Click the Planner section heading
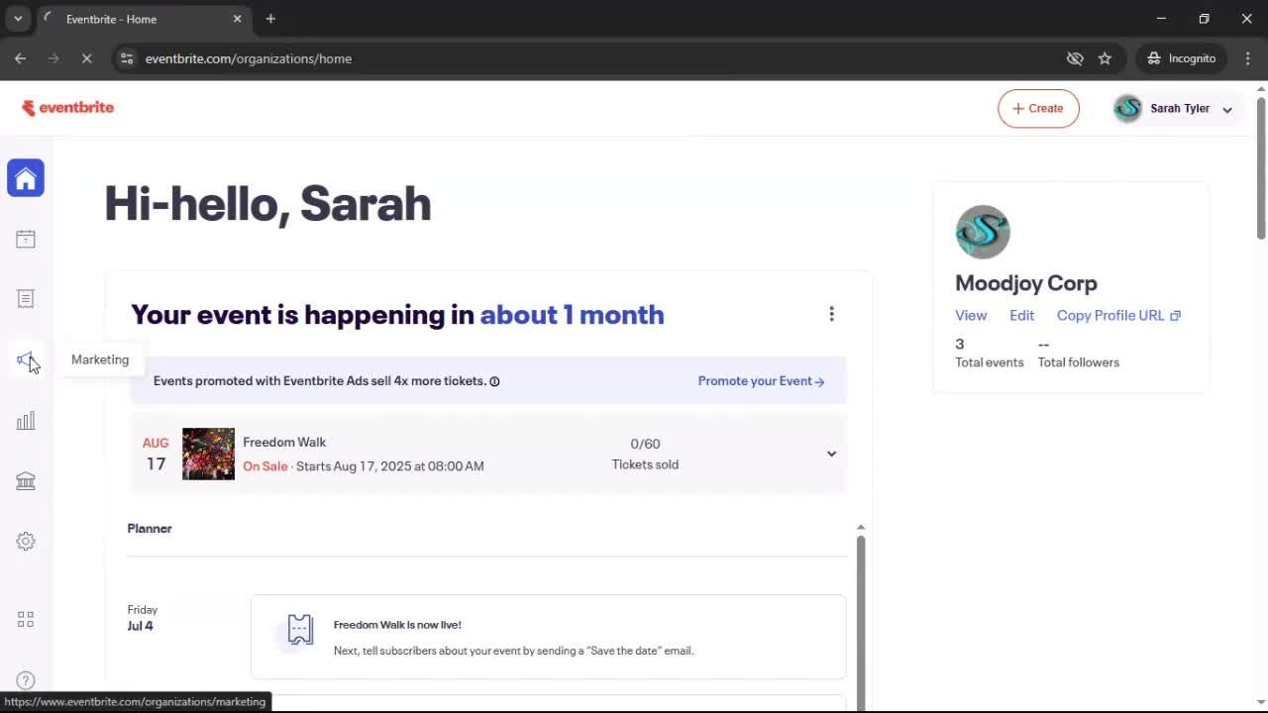 pyautogui.click(x=150, y=529)
